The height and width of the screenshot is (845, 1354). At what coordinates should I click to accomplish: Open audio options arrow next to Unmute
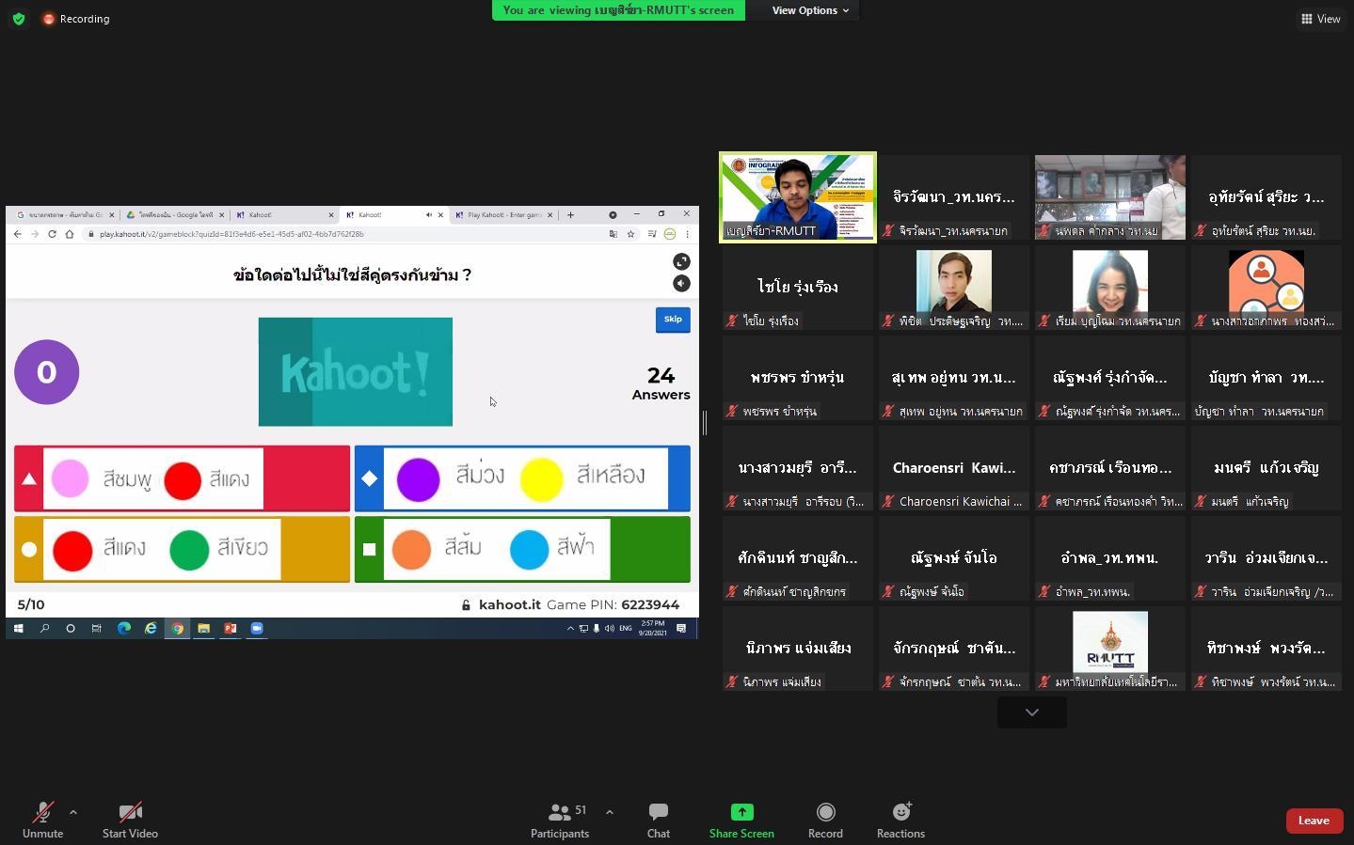[73, 812]
